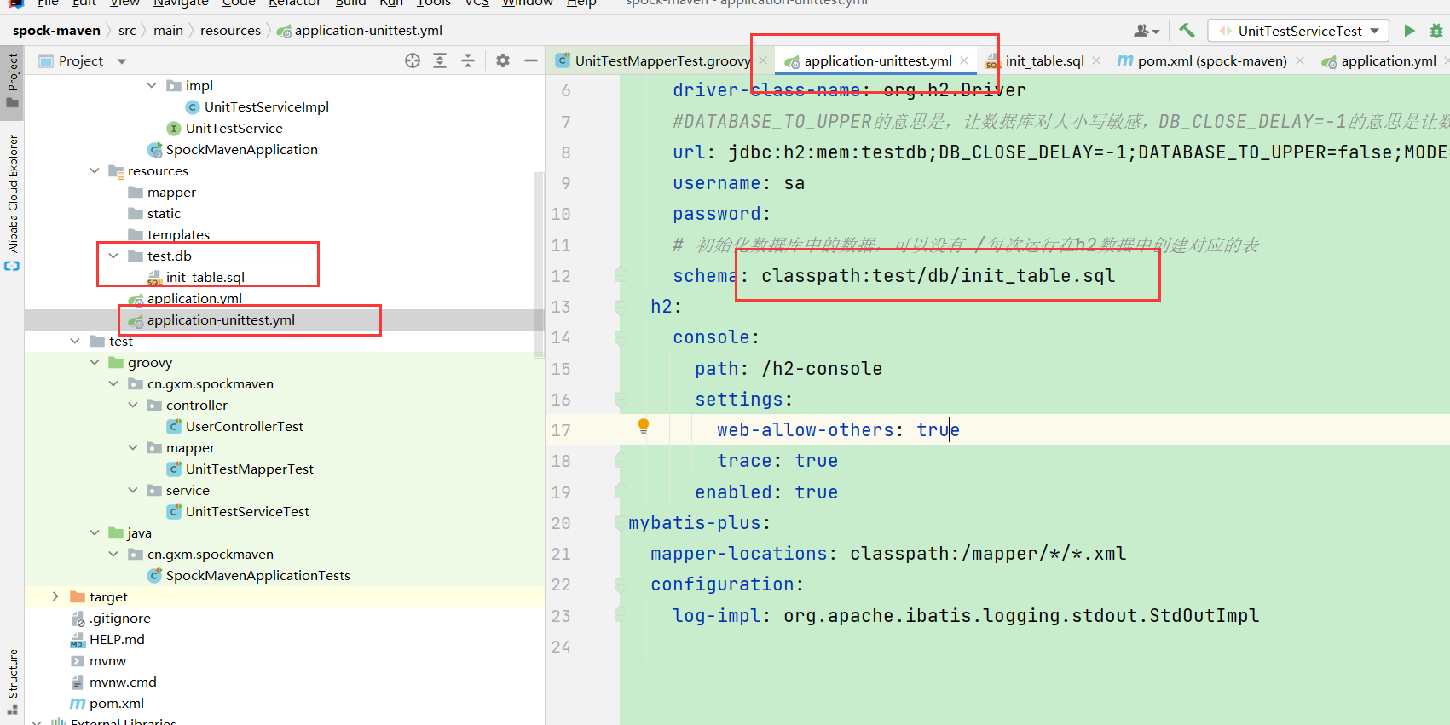Click the Debug bug icon
This screenshot has width=1450, height=725.
click(1436, 31)
